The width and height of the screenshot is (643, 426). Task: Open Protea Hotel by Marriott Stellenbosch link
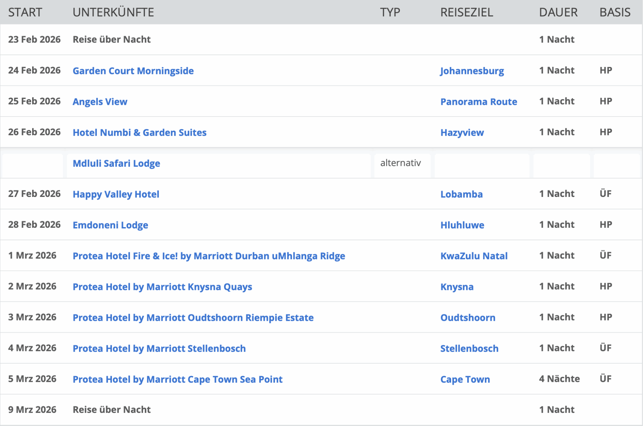pos(159,348)
